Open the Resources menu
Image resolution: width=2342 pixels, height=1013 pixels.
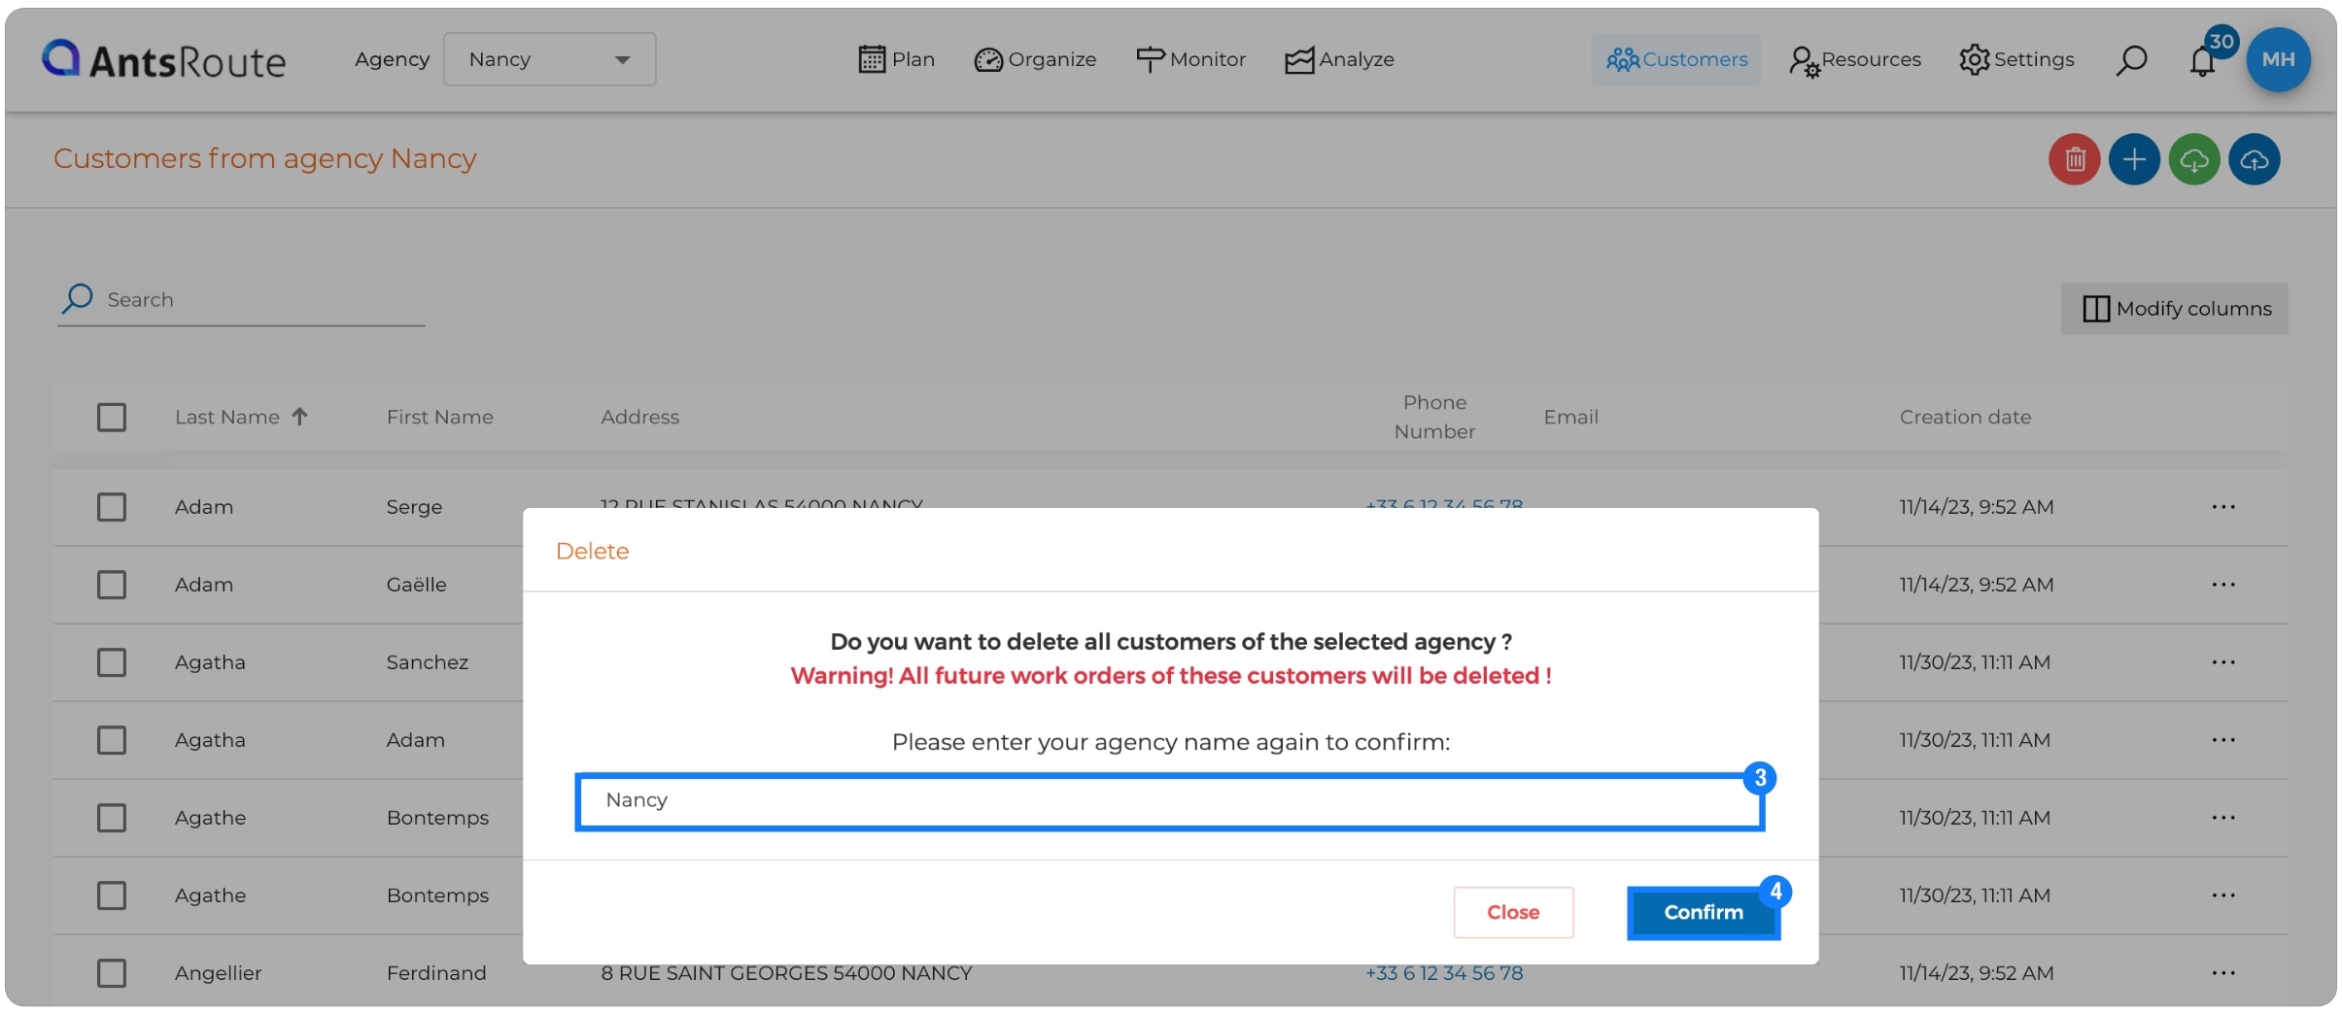1854,59
